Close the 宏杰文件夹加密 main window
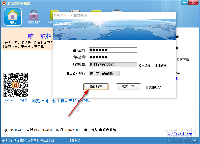This screenshot has height=144, width=200. point(193,3)
